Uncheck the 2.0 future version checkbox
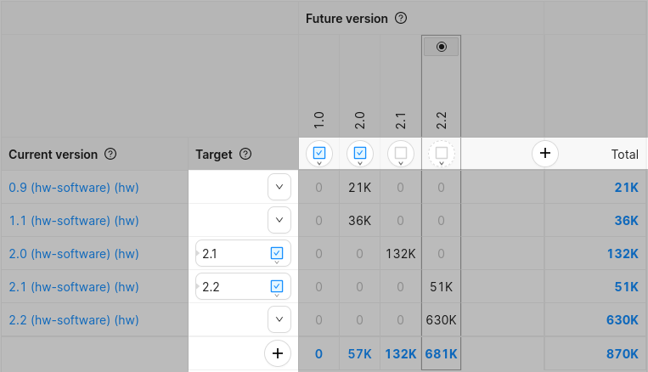This screenshot has width=648, height=372. tap(360, 154)
